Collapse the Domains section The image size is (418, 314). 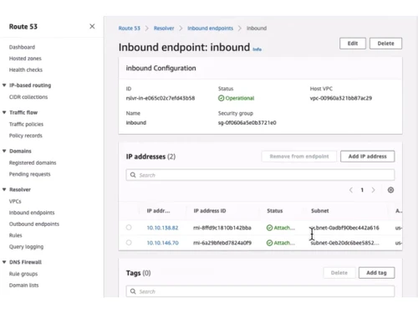click(x=4, y=151)
